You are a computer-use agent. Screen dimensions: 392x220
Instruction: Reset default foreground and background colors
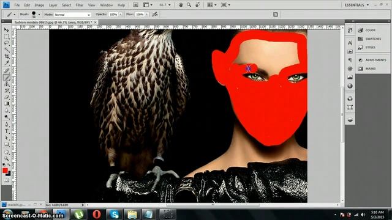coord(4,164)
